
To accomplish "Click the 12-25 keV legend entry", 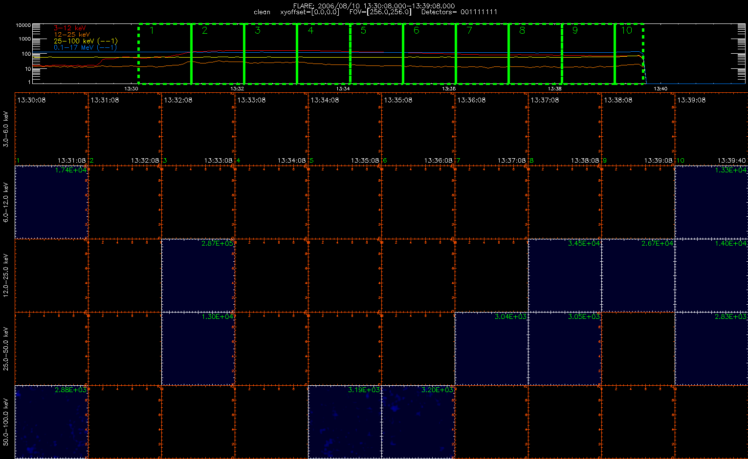I will [x=72, y=35].
